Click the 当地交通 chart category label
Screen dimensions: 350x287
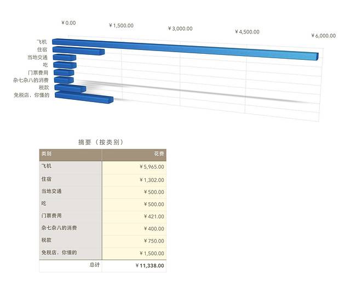pyautogui.click(x=38, y=57)
